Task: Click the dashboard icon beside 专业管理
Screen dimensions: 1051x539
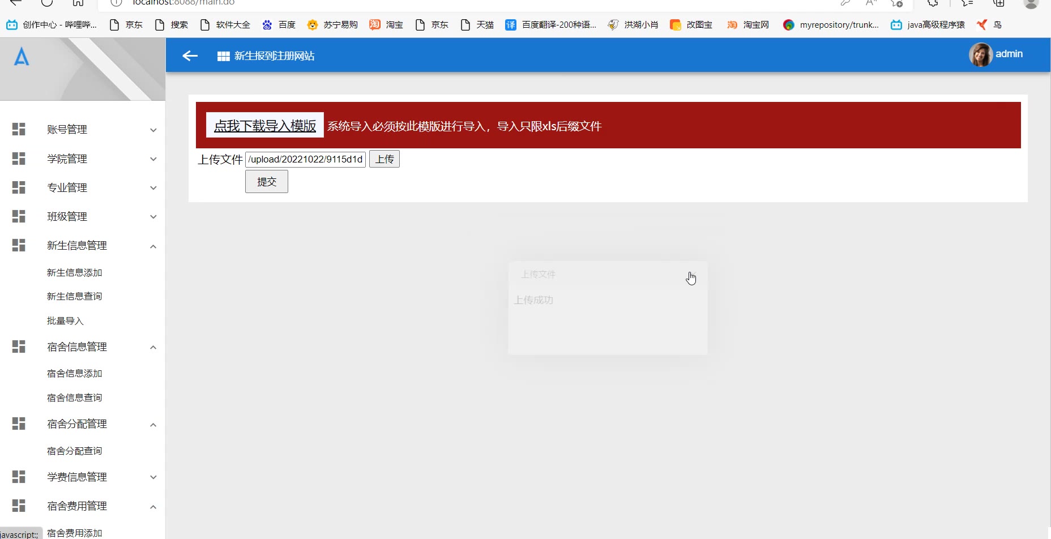Action: (19, 187)
